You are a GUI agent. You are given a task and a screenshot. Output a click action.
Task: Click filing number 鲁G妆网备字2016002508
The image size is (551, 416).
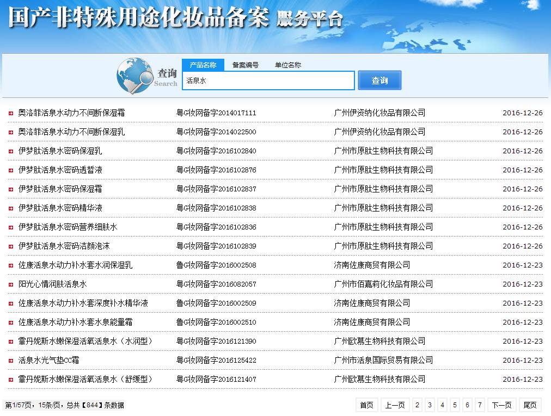click(216, 265)
